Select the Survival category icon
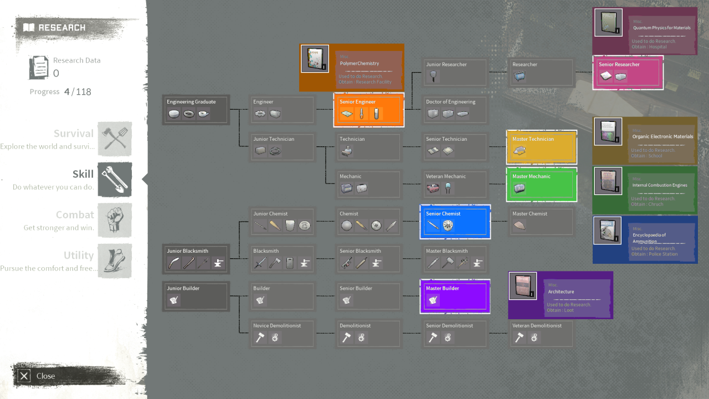The width and height of the screenshot is (709, 399). pyautogui.click(x=115, y=139)
